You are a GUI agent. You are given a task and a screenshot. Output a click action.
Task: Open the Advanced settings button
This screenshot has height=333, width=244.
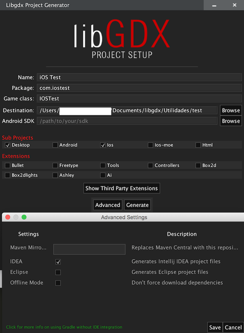108,205
